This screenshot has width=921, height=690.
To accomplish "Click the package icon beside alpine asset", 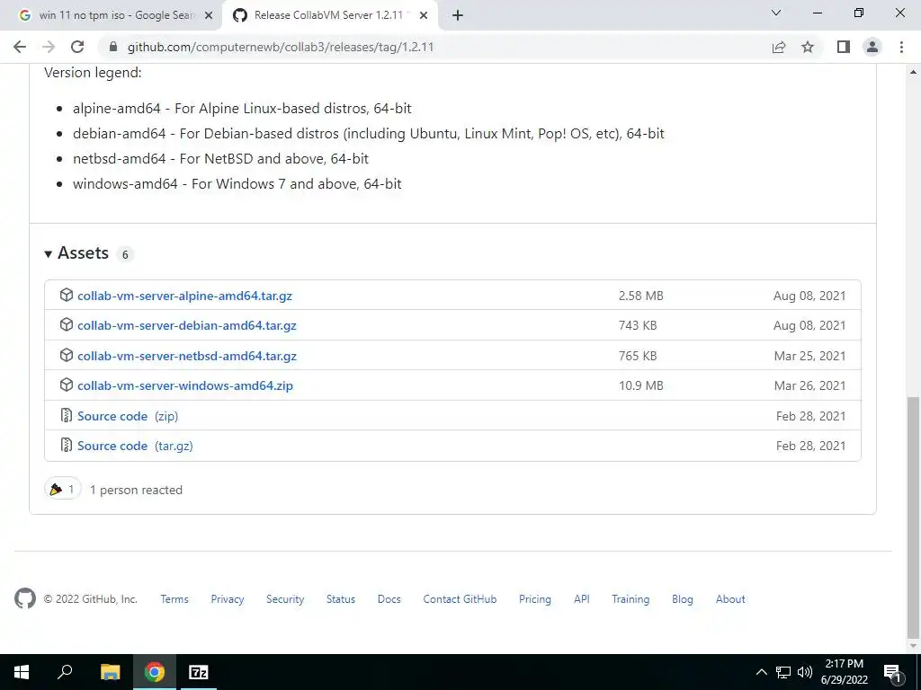I will [x=67, y=295].
